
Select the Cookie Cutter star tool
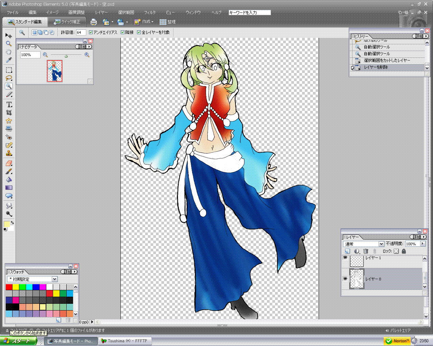coord(9,121)
